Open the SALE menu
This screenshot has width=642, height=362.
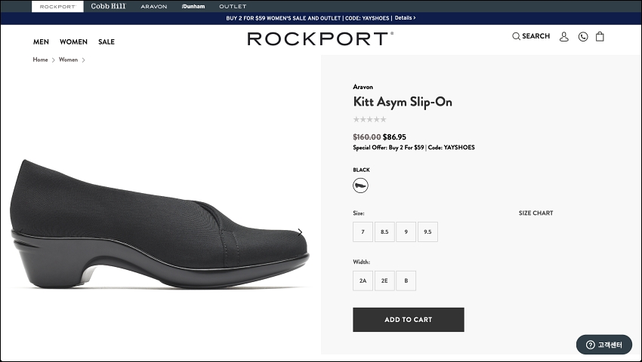(x=106, y=41)
